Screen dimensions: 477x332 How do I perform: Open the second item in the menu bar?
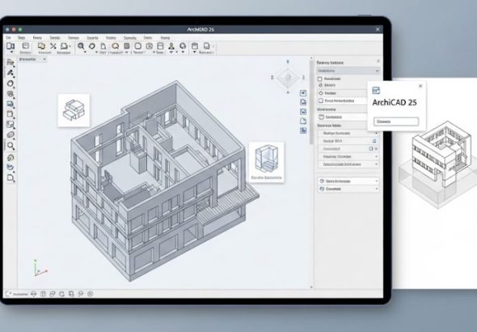click(21, 38)
